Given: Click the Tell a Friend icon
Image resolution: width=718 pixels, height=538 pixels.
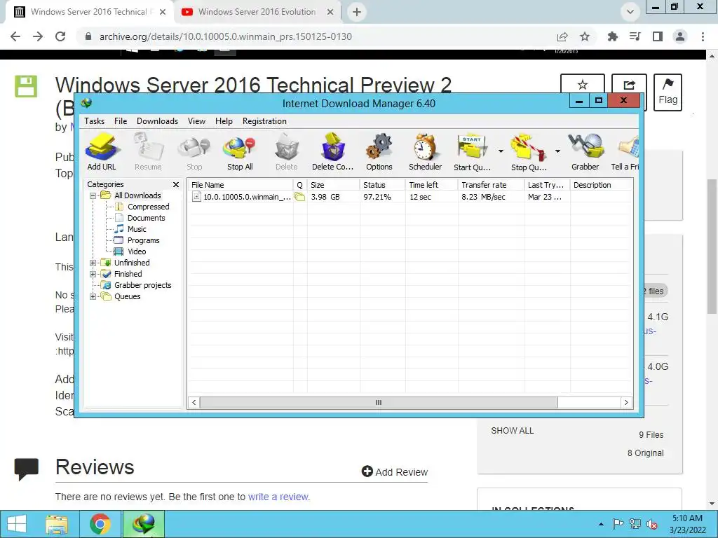Looking at the screenshot, I should pos(625,152).
